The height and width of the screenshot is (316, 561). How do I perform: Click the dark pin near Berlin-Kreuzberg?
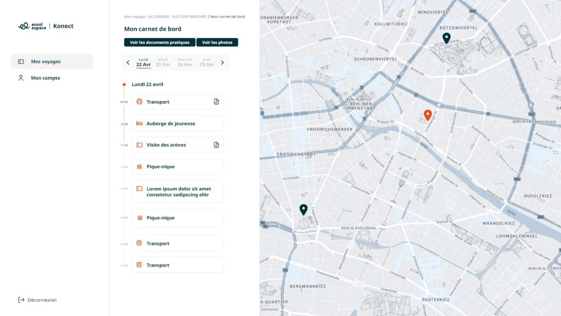[304, 209]
